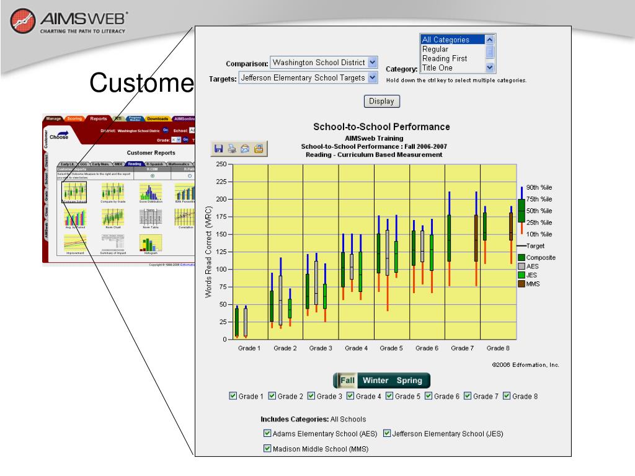Open the Manage tab
This screenshot has height=476, width=635.
pos(53,118)
